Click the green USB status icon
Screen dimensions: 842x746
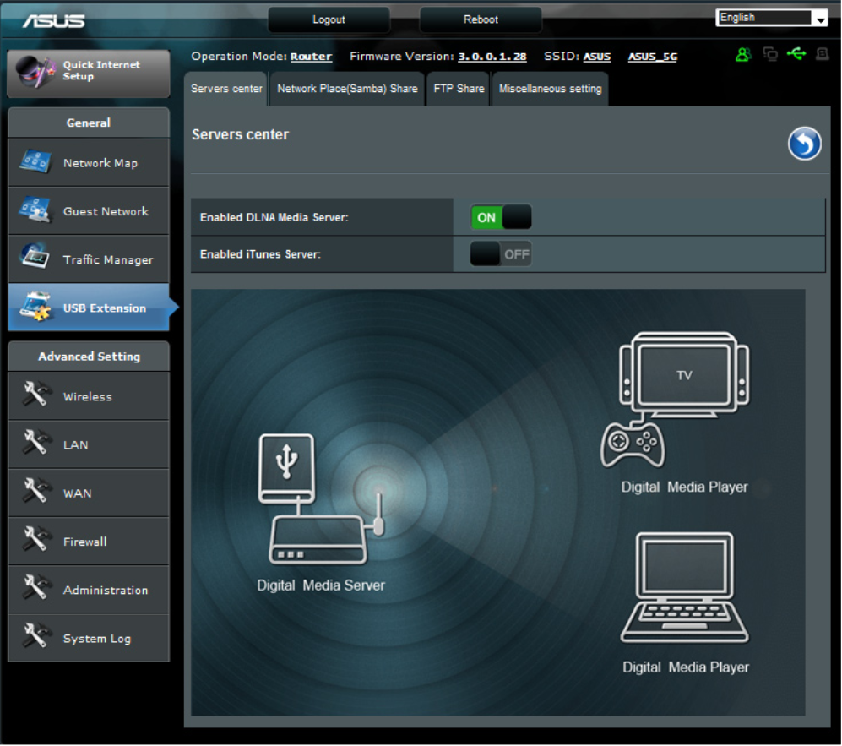[796, 55]
